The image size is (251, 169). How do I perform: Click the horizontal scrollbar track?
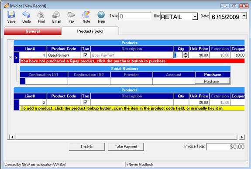(126, 137)
